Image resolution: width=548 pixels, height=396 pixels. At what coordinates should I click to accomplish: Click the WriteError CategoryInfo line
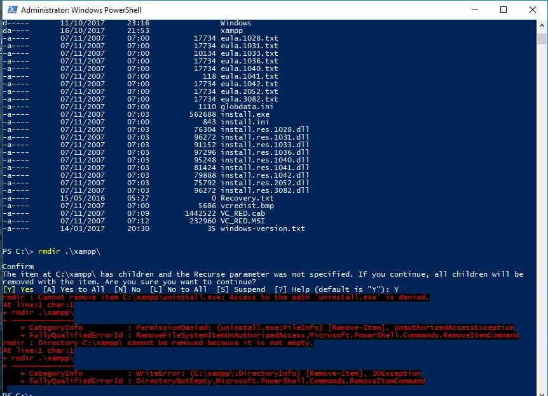tap(221, 373)
